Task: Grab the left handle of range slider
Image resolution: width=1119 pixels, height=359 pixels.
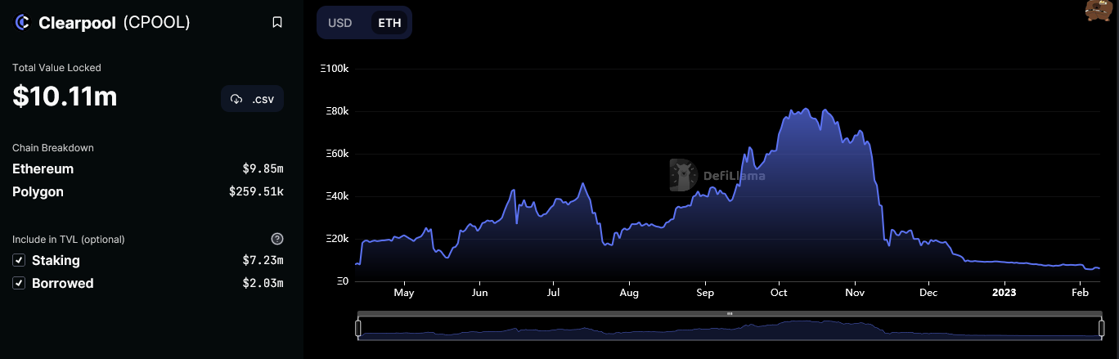Action: [x=357, y=328]
